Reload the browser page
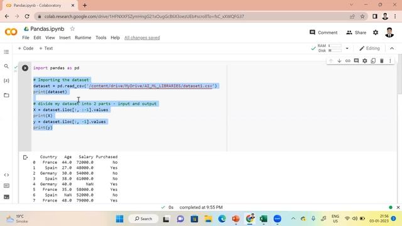 27,16
